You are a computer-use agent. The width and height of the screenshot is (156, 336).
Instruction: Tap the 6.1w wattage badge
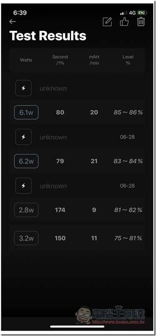tap(26, 112)
